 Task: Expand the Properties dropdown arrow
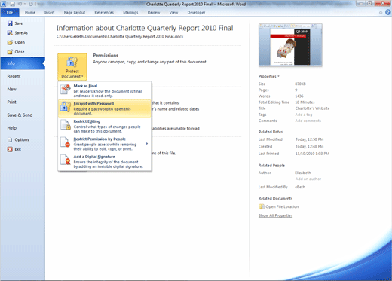[x=278, y=76]
